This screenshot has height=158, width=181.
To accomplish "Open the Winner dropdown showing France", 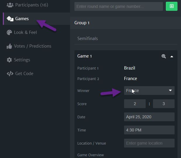I will (x=149, y=91).
